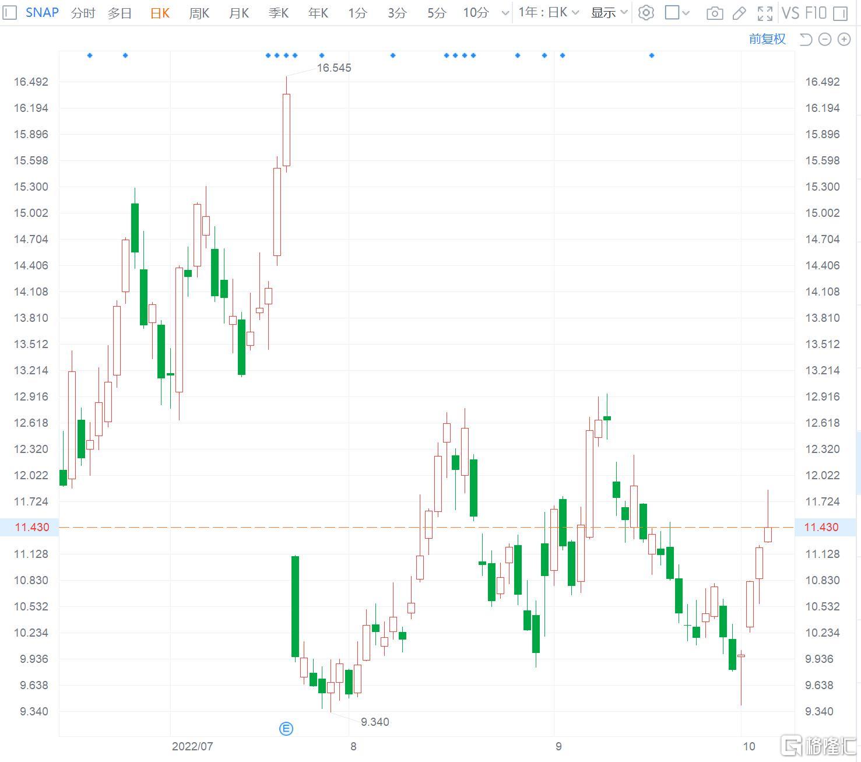
Task: Click the left axis 13.810 price label
Action: 31,318
